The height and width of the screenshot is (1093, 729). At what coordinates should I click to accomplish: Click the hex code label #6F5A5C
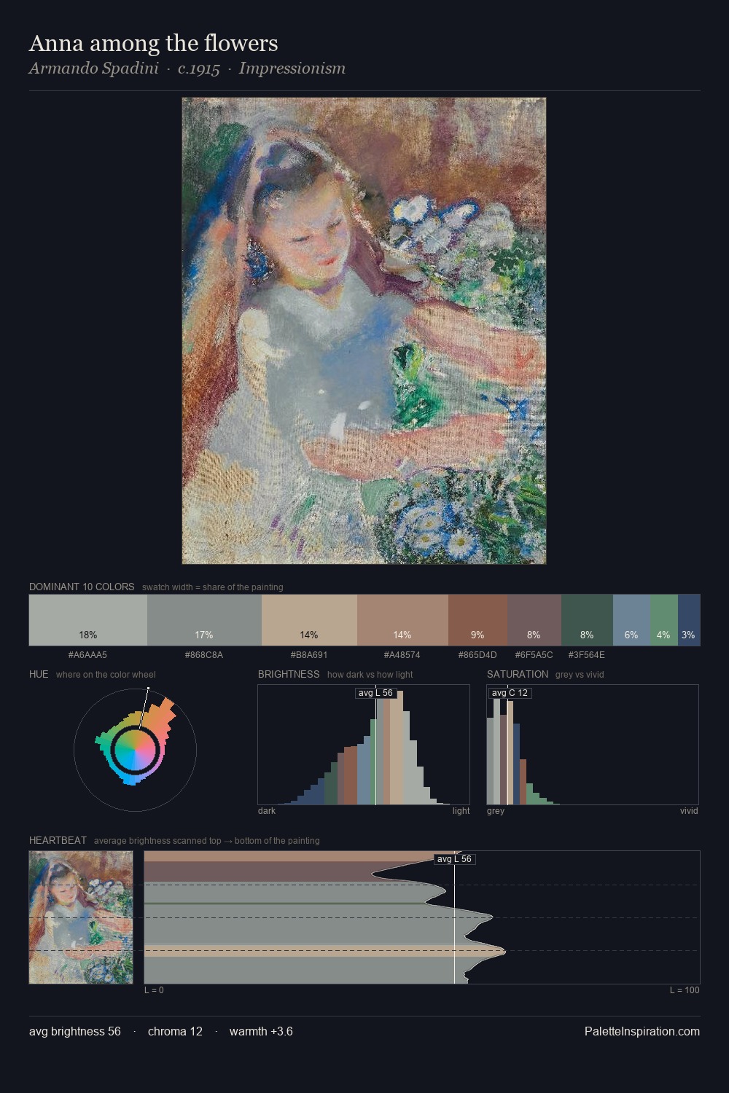(x=534, y=654)
